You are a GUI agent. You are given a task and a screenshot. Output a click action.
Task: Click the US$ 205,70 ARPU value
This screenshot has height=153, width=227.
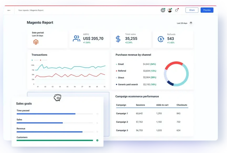tap(93, 38)
